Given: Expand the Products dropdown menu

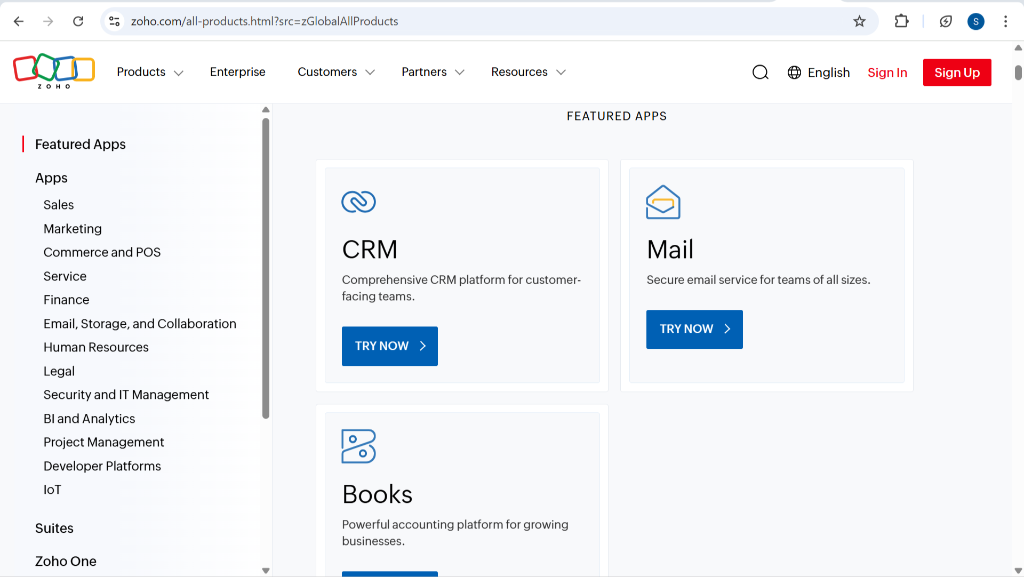Looking at the screenshot, I should 150,72.
